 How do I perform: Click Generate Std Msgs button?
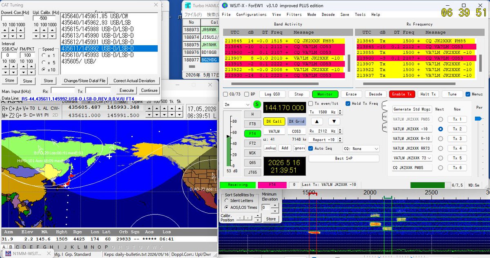(x=412, y=109)
